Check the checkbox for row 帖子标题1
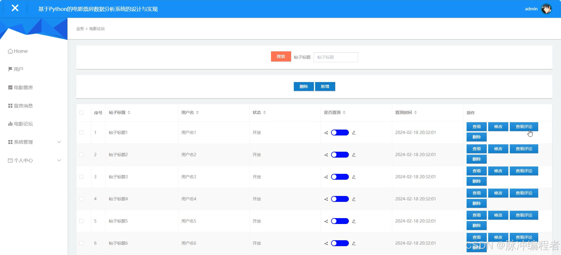 click(81, 133)
